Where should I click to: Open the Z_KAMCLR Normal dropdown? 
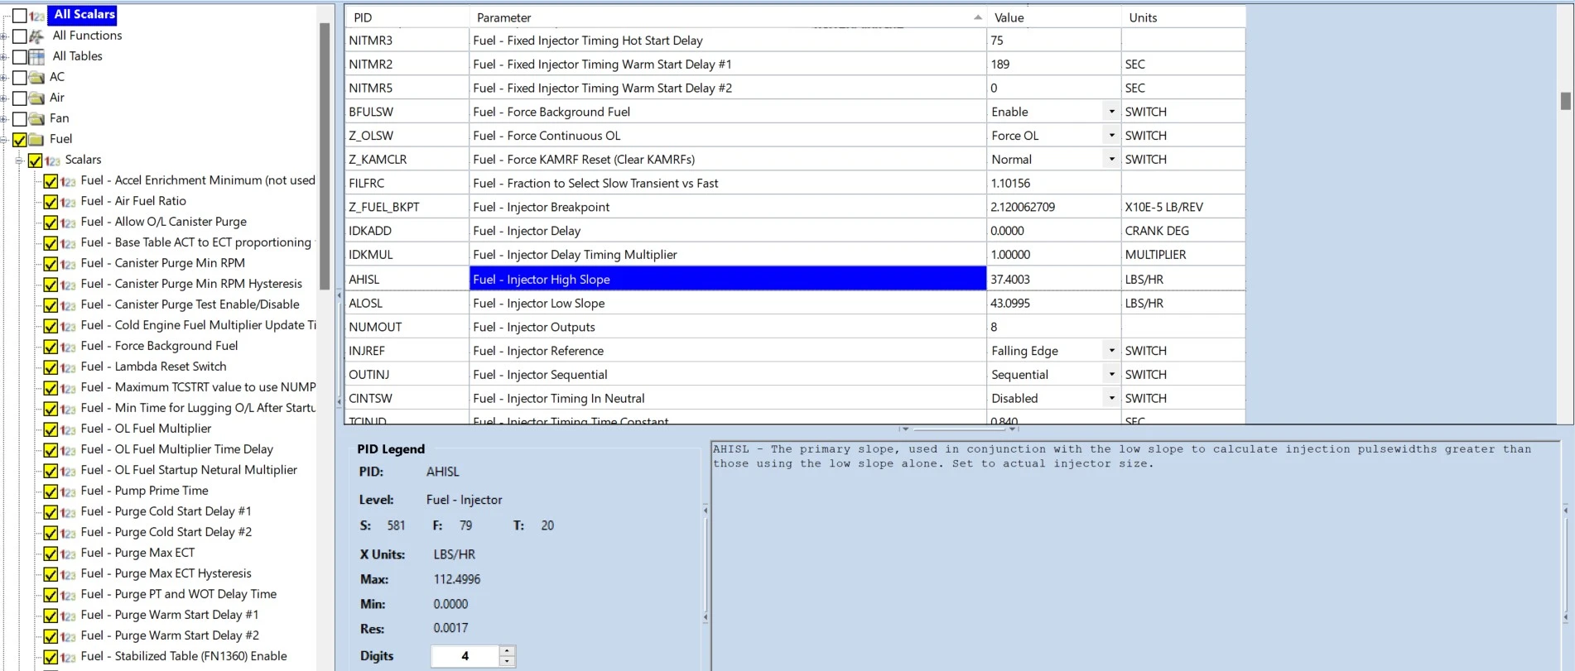(x=1111, y=160)
